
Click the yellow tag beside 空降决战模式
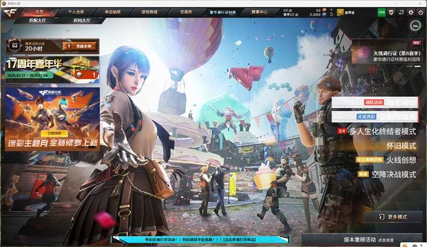[x=363, y=174]
